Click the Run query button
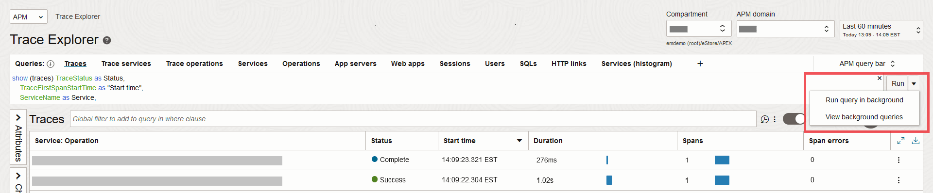The height and width of the screenshot is (193, 933). pyautogui.click(x=898, y=83)
